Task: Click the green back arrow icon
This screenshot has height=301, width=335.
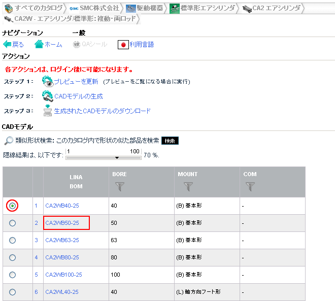Action: point(7,44)
